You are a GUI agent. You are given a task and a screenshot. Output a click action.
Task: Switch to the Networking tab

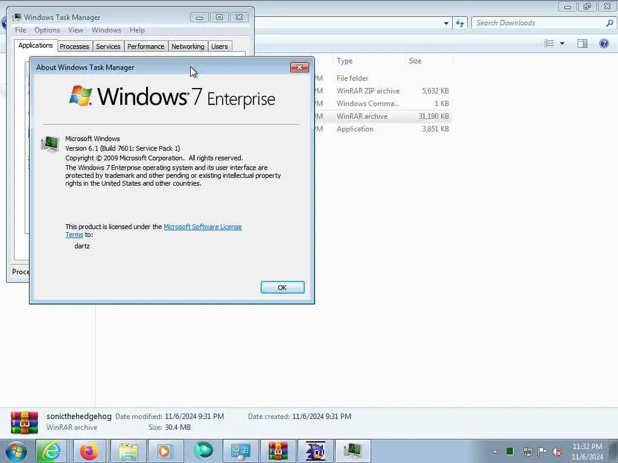click(188, 46)
